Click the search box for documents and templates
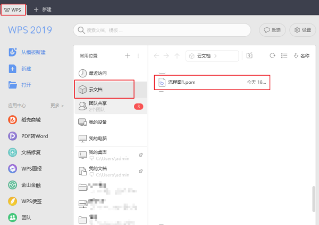The height and width of the screenshot is (225, 319). pyautogui.click(x=162, y=30)
